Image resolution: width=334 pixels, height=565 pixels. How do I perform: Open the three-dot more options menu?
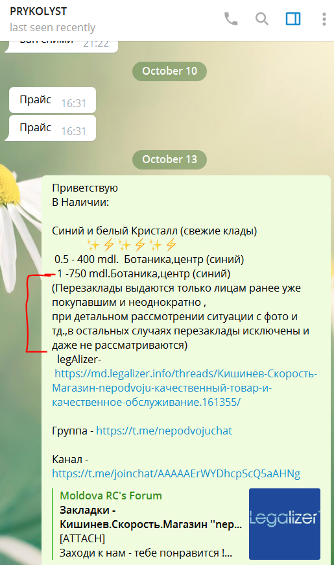click(x=324, y=19)
